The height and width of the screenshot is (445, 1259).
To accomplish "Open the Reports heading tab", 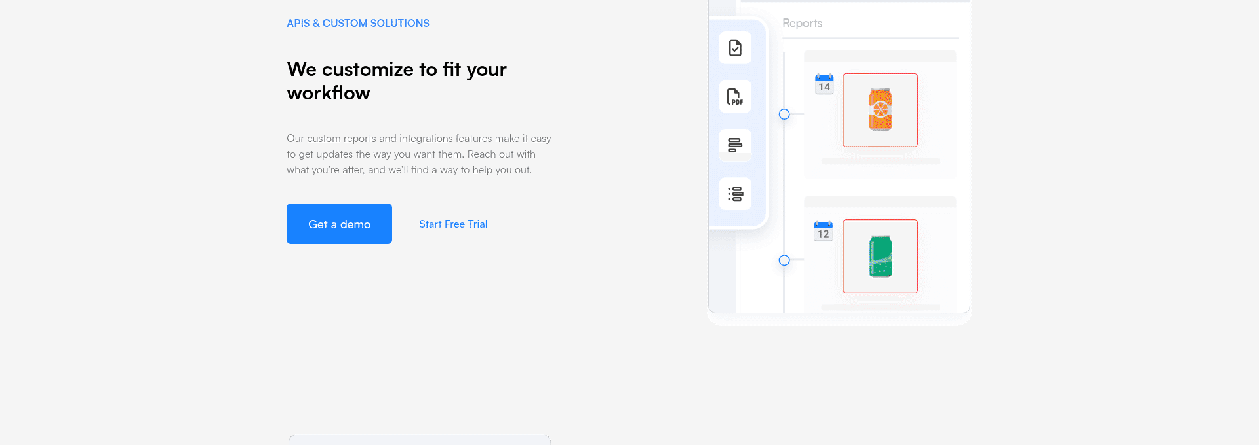I will (x=802, y=23).
